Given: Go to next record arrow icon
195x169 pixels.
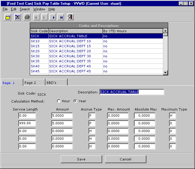Looking at the screenshot, I should tap(53, 17).
